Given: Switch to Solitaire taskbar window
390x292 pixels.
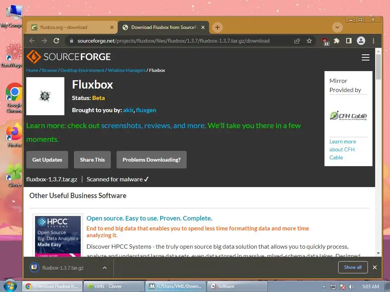Looking at the screenshot, I should (x=237, y=286).
